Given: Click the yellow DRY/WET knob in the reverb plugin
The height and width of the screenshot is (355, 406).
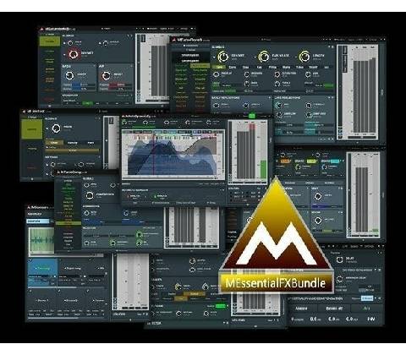Looking at the screenshot, I should (x=223, y=57).
